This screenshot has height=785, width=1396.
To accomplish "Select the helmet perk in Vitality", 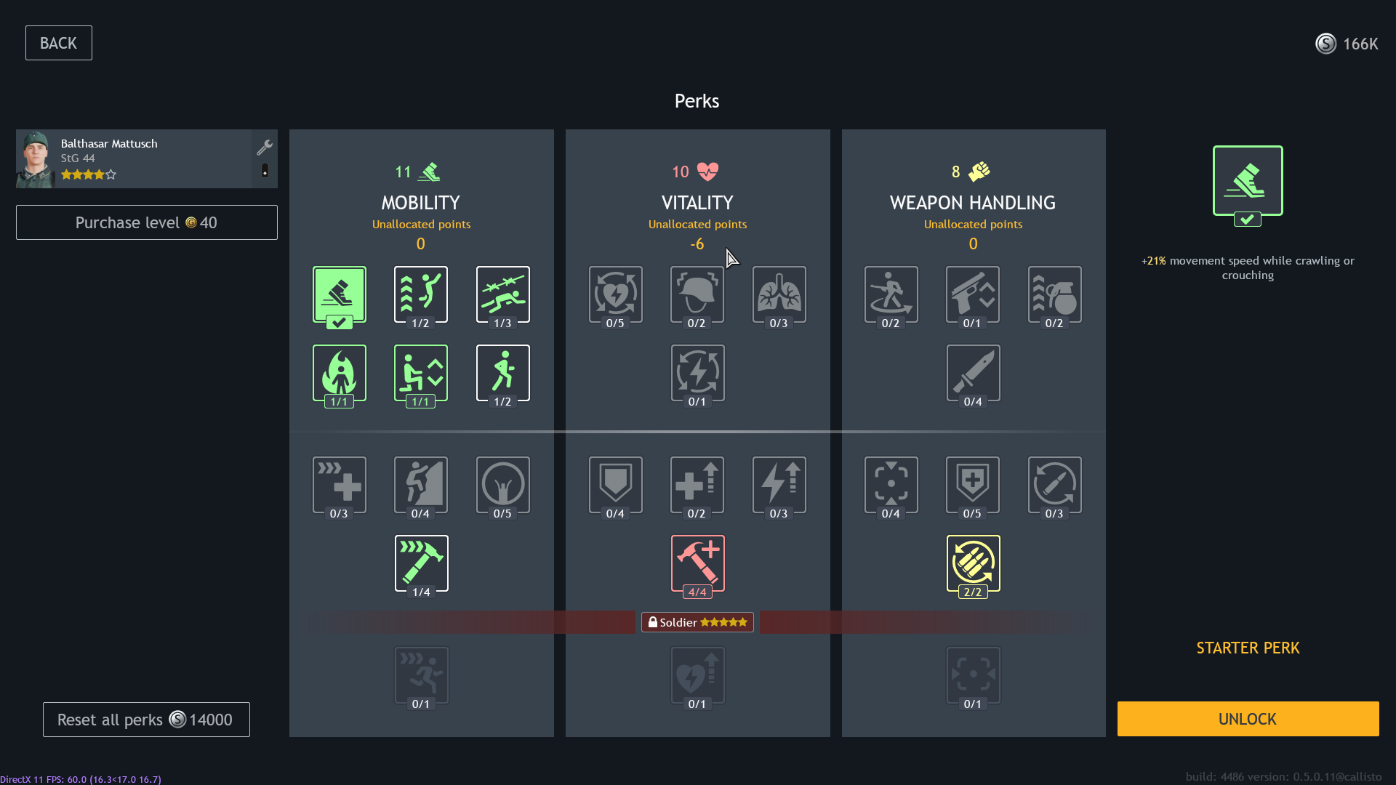I will [697, 294].
